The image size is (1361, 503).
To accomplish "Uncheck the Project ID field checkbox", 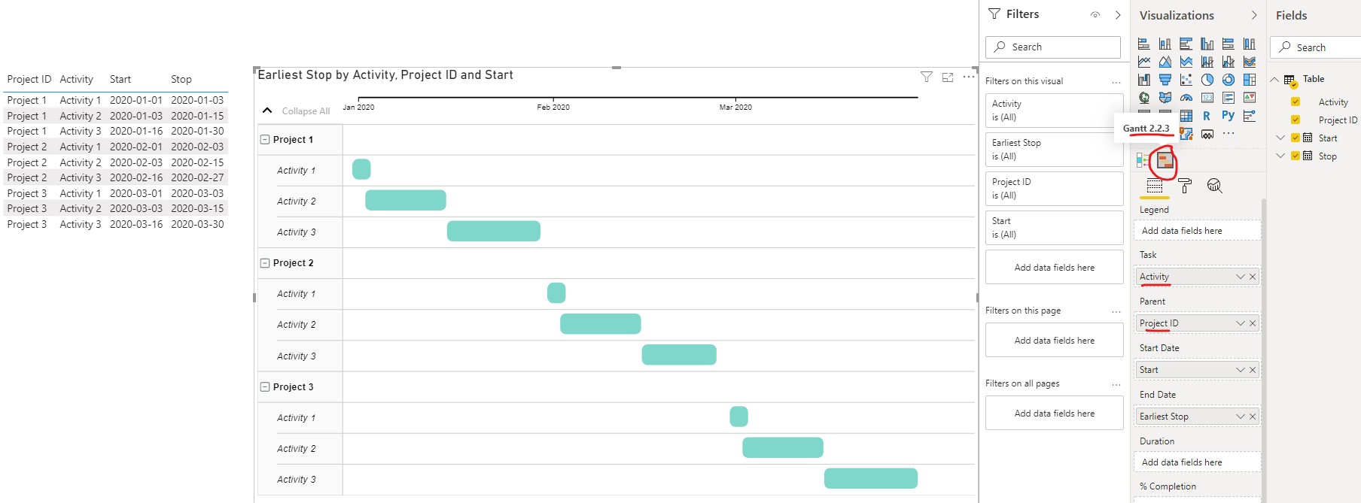I will click(x=1296, y=120).
